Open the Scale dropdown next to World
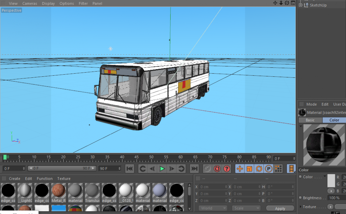 click(246, 208)
